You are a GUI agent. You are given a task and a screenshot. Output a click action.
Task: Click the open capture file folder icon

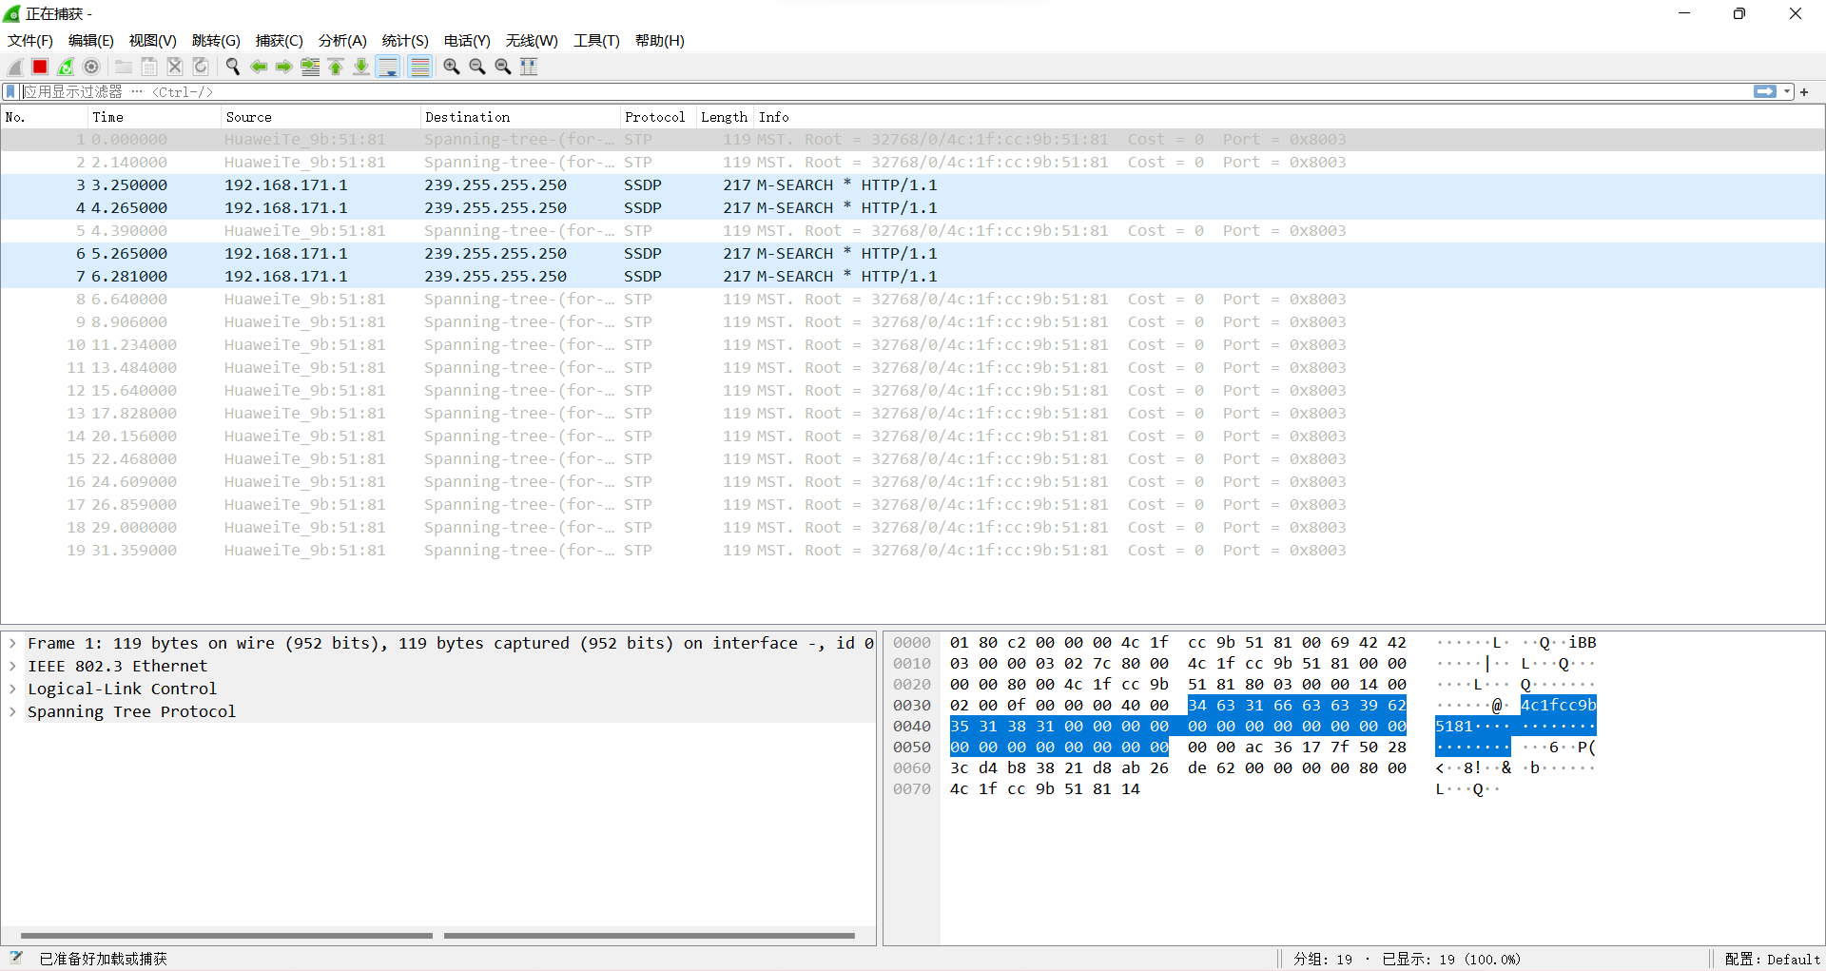(124, 67)
